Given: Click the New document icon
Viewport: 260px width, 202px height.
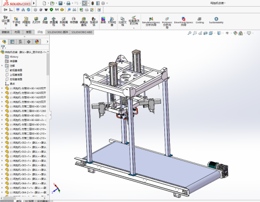Looking at the screenshot, I should (44, 3).
